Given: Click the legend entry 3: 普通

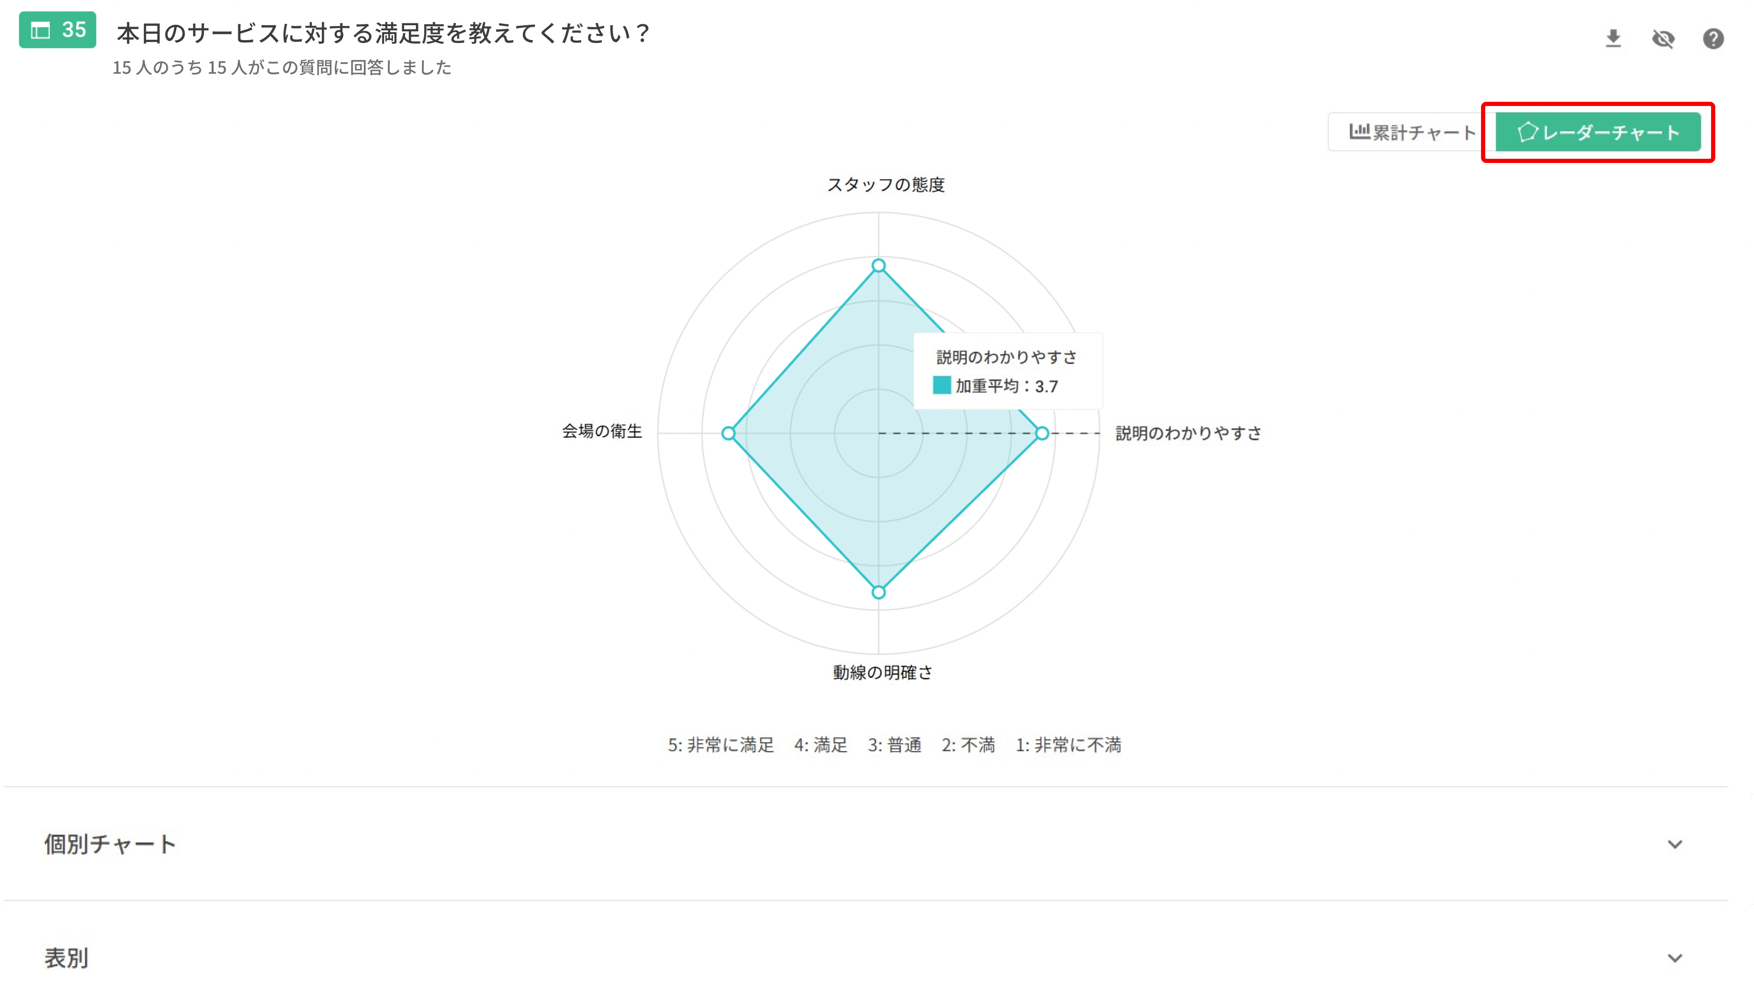Looking at the screenshot, I should [894, 745].
